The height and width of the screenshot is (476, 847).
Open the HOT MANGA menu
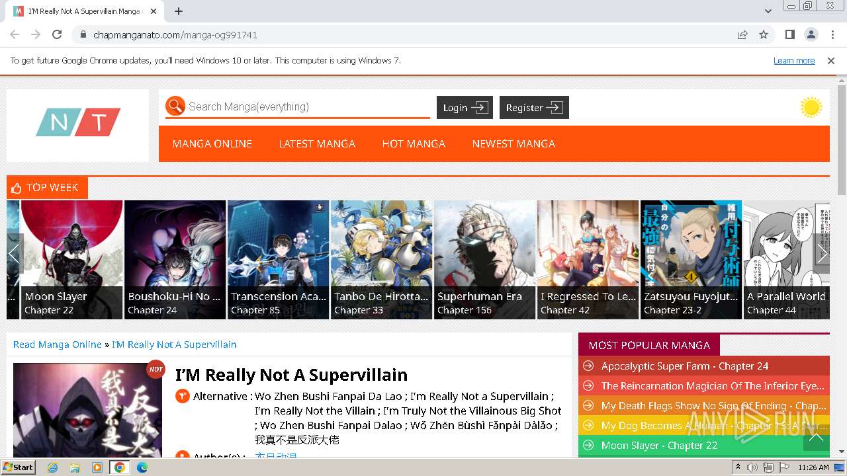pos(414,143)
